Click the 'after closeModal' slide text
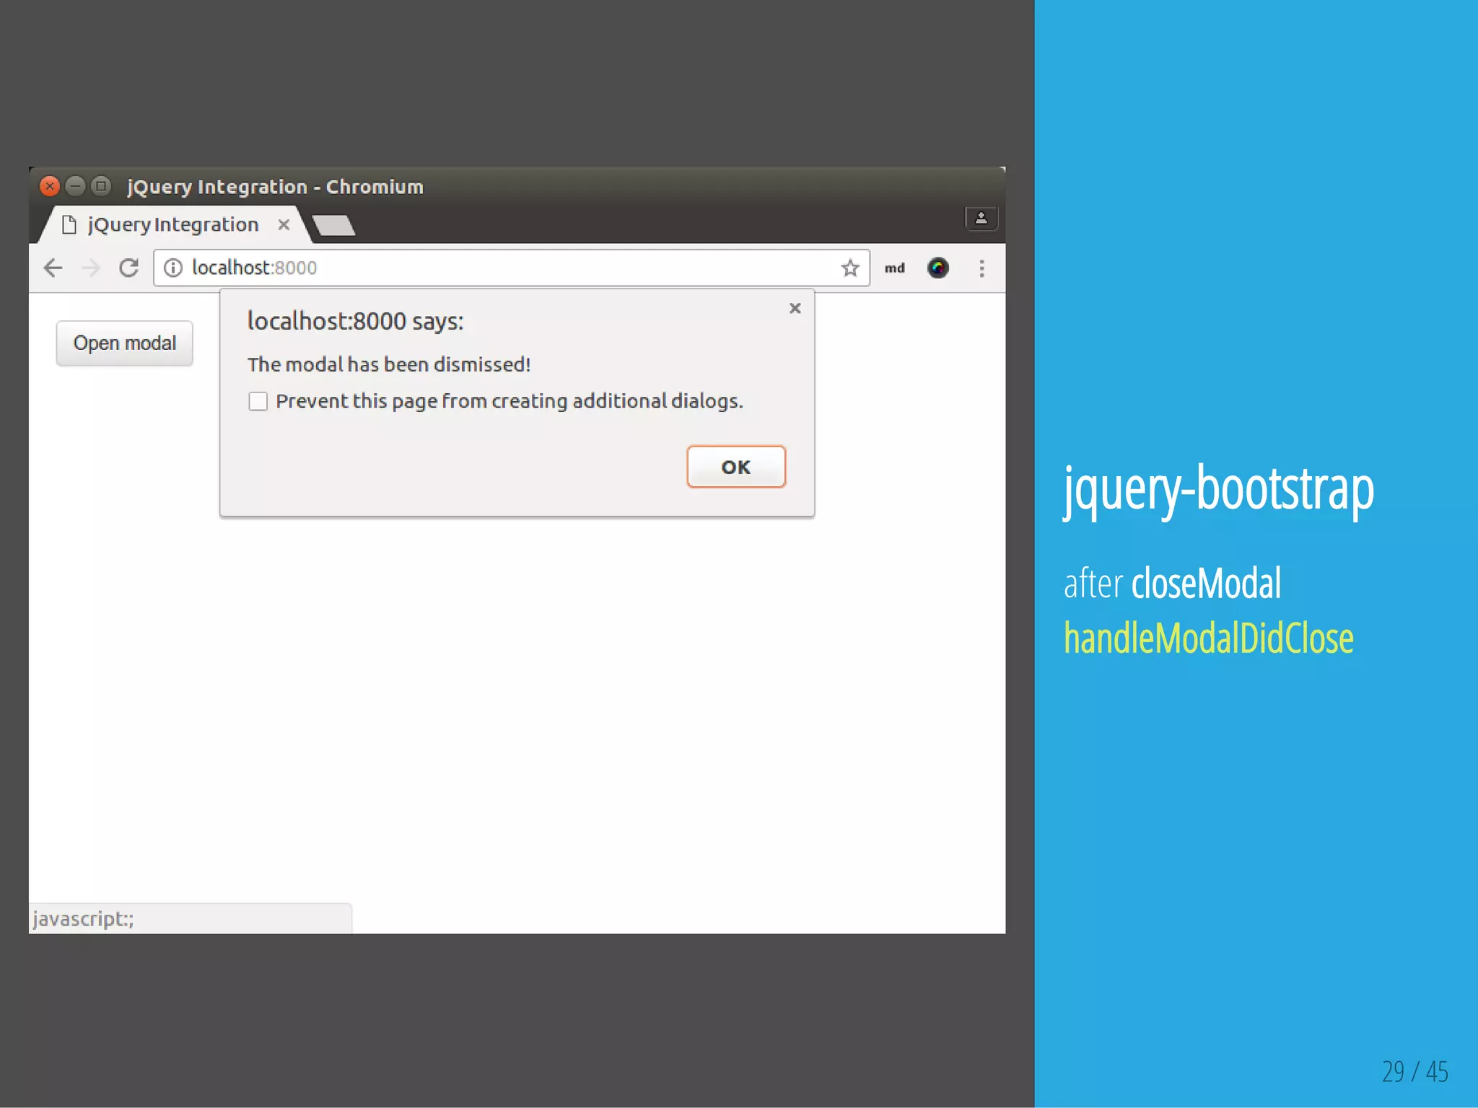 pyautogui.click(x=1173, y=583)
